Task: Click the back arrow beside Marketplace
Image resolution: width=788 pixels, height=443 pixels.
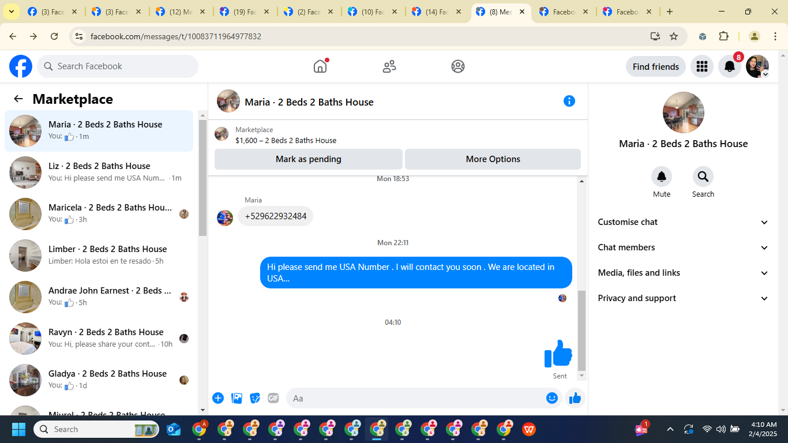Action: (x=18, y=99)
